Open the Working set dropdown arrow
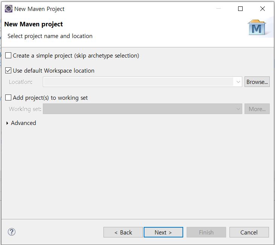Image resolution: width=275 pixels, height=245 pixels. tap(238, 109)
